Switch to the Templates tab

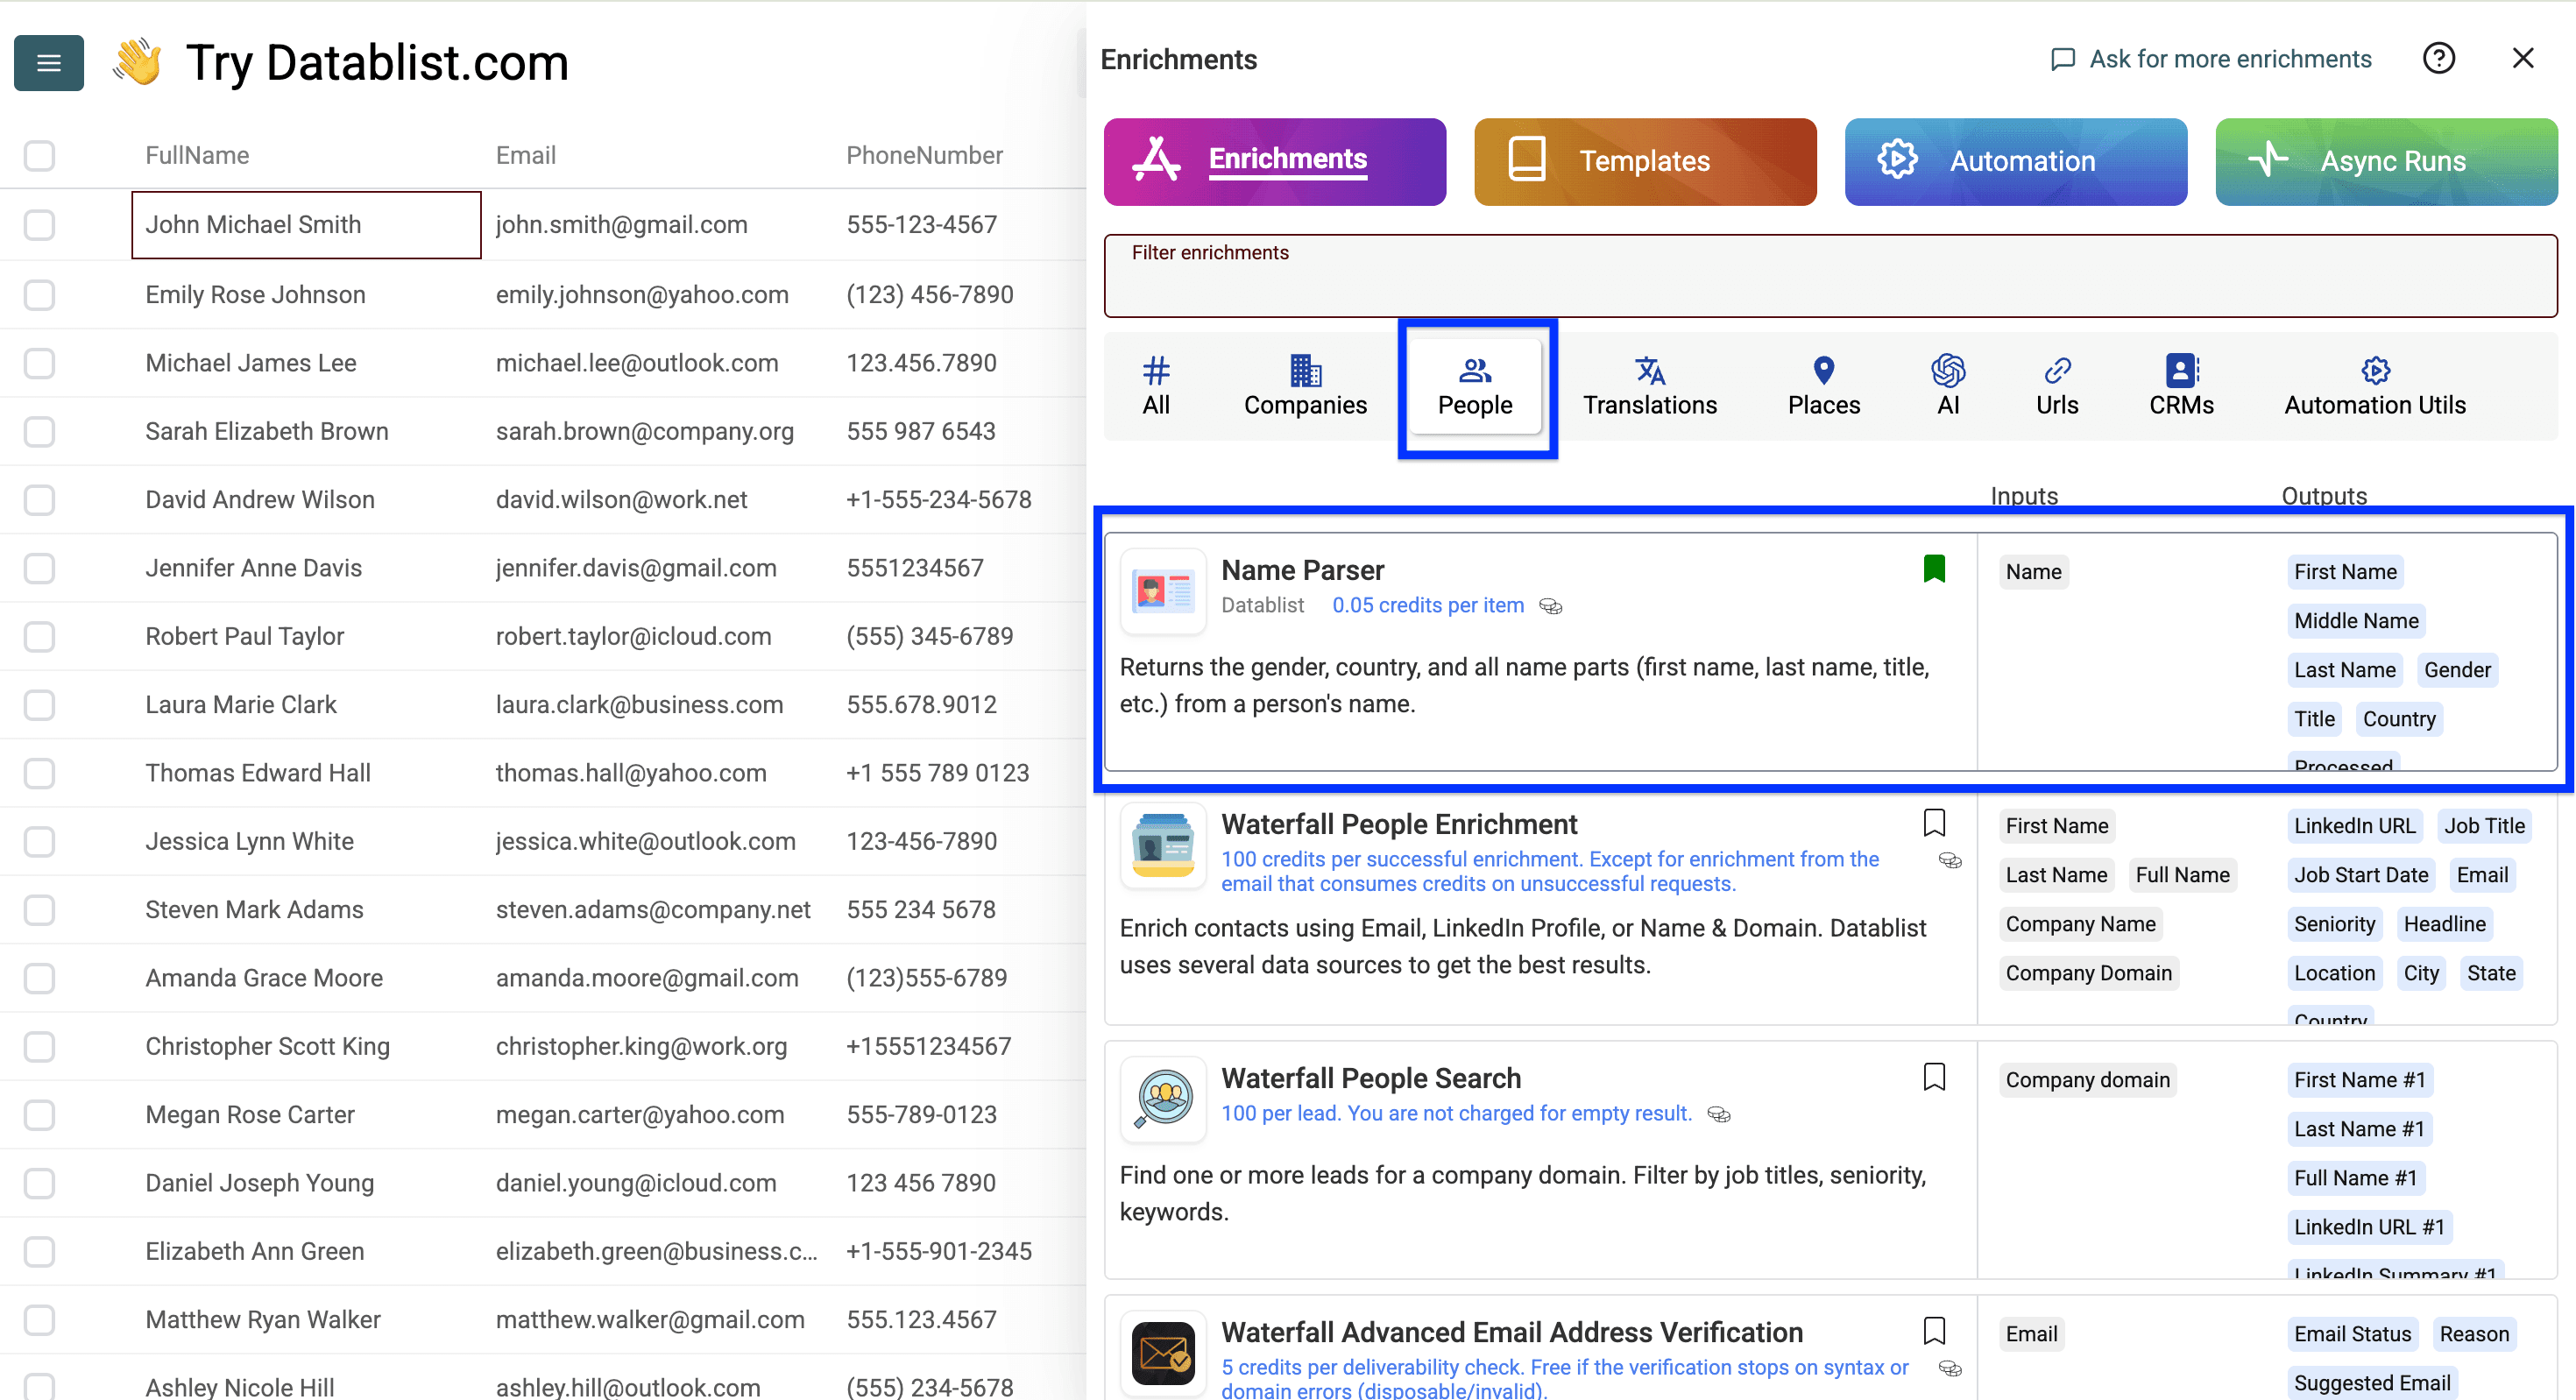click(1644, 161)
